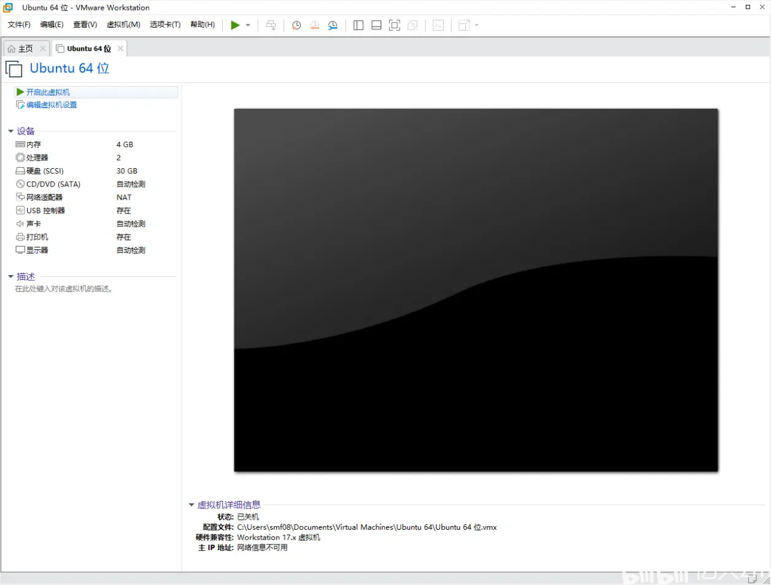Click 网络信息不可用 IP address text

tap(262, 548)
